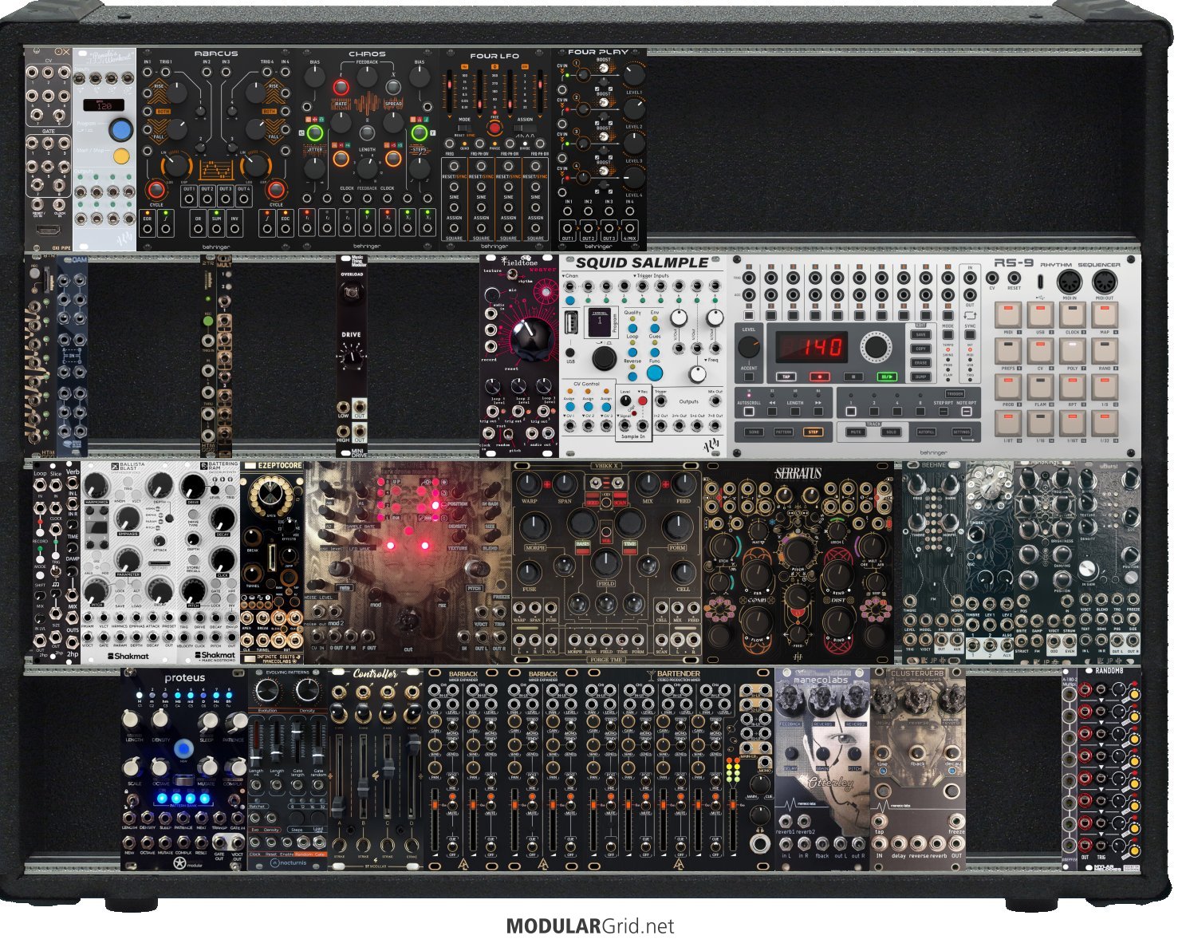The width and height of the screenshot is (1182, 943).
Task: Tap the CLOCK pad on the RS-9
Action: [1073, 316]
